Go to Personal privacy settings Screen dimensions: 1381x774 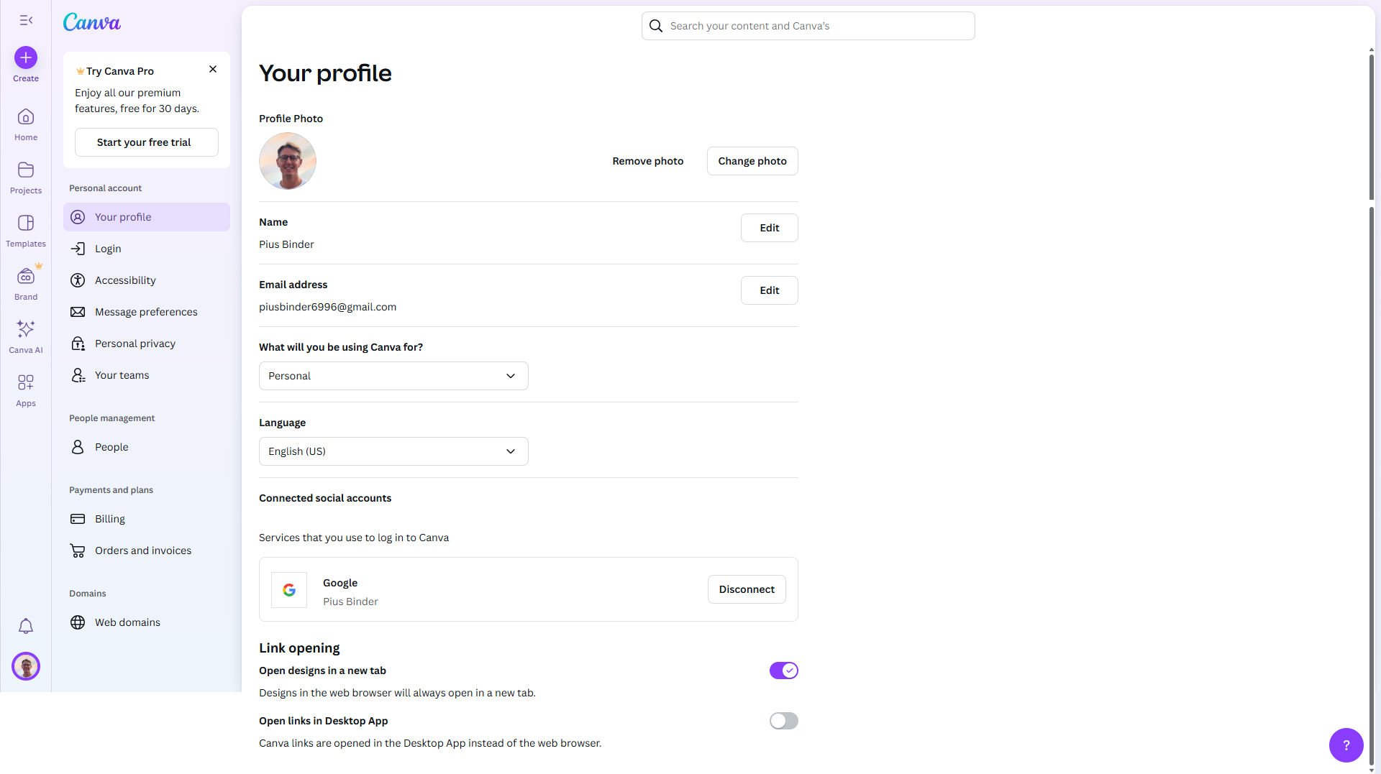point(135,344)
